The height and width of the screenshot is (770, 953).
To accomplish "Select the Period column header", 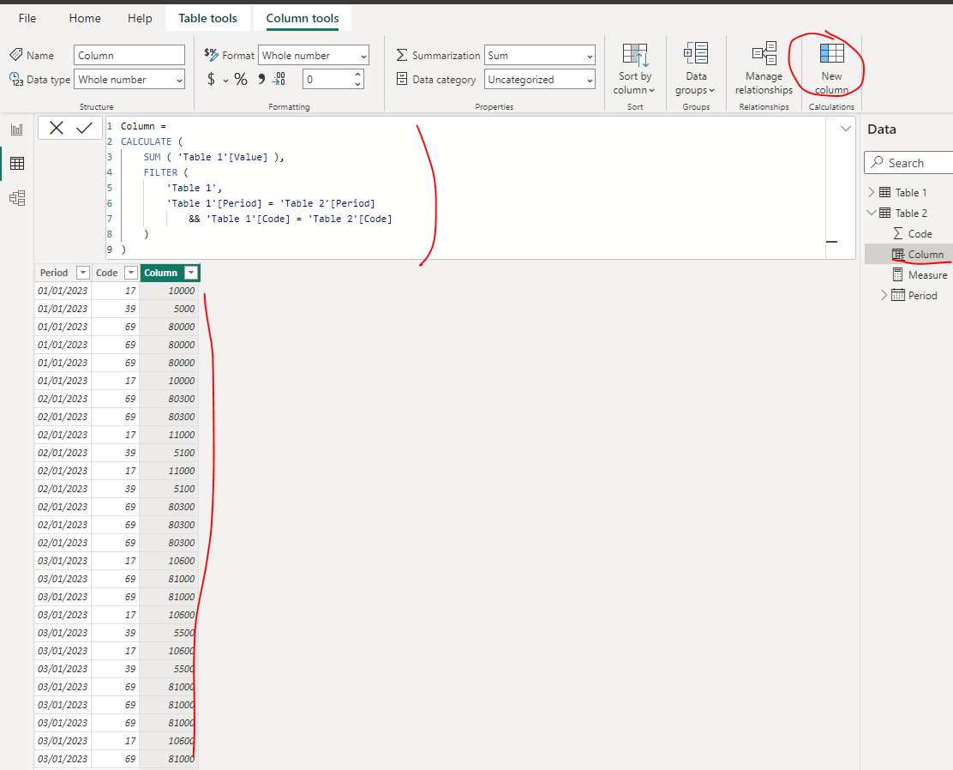I will 54,273.
